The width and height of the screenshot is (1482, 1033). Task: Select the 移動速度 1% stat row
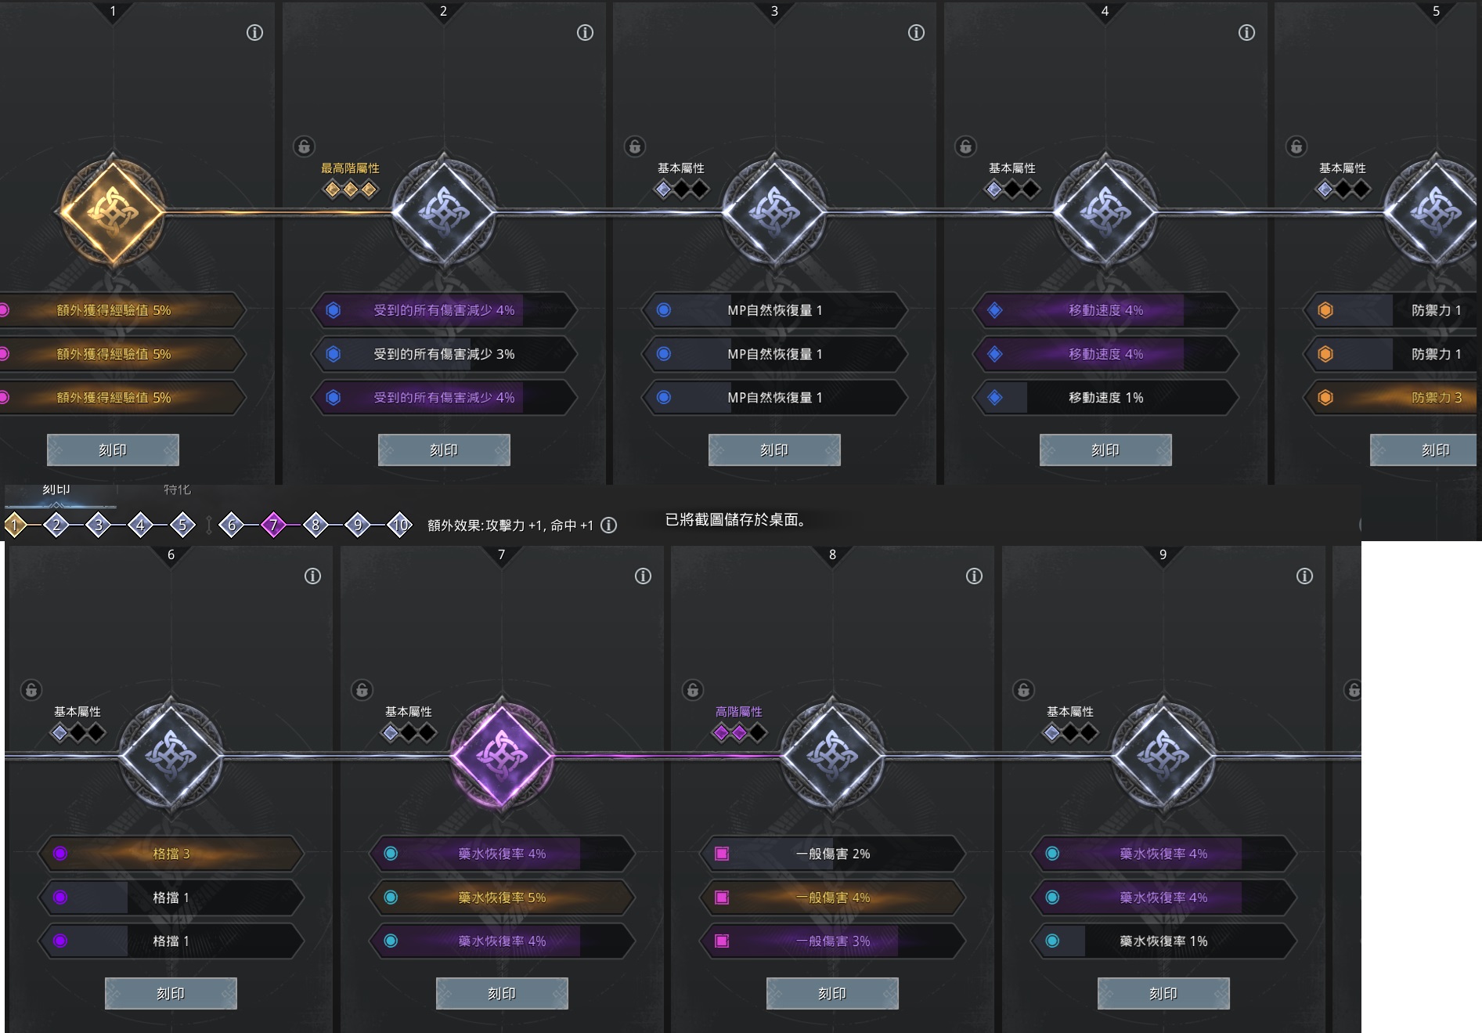1105,398
